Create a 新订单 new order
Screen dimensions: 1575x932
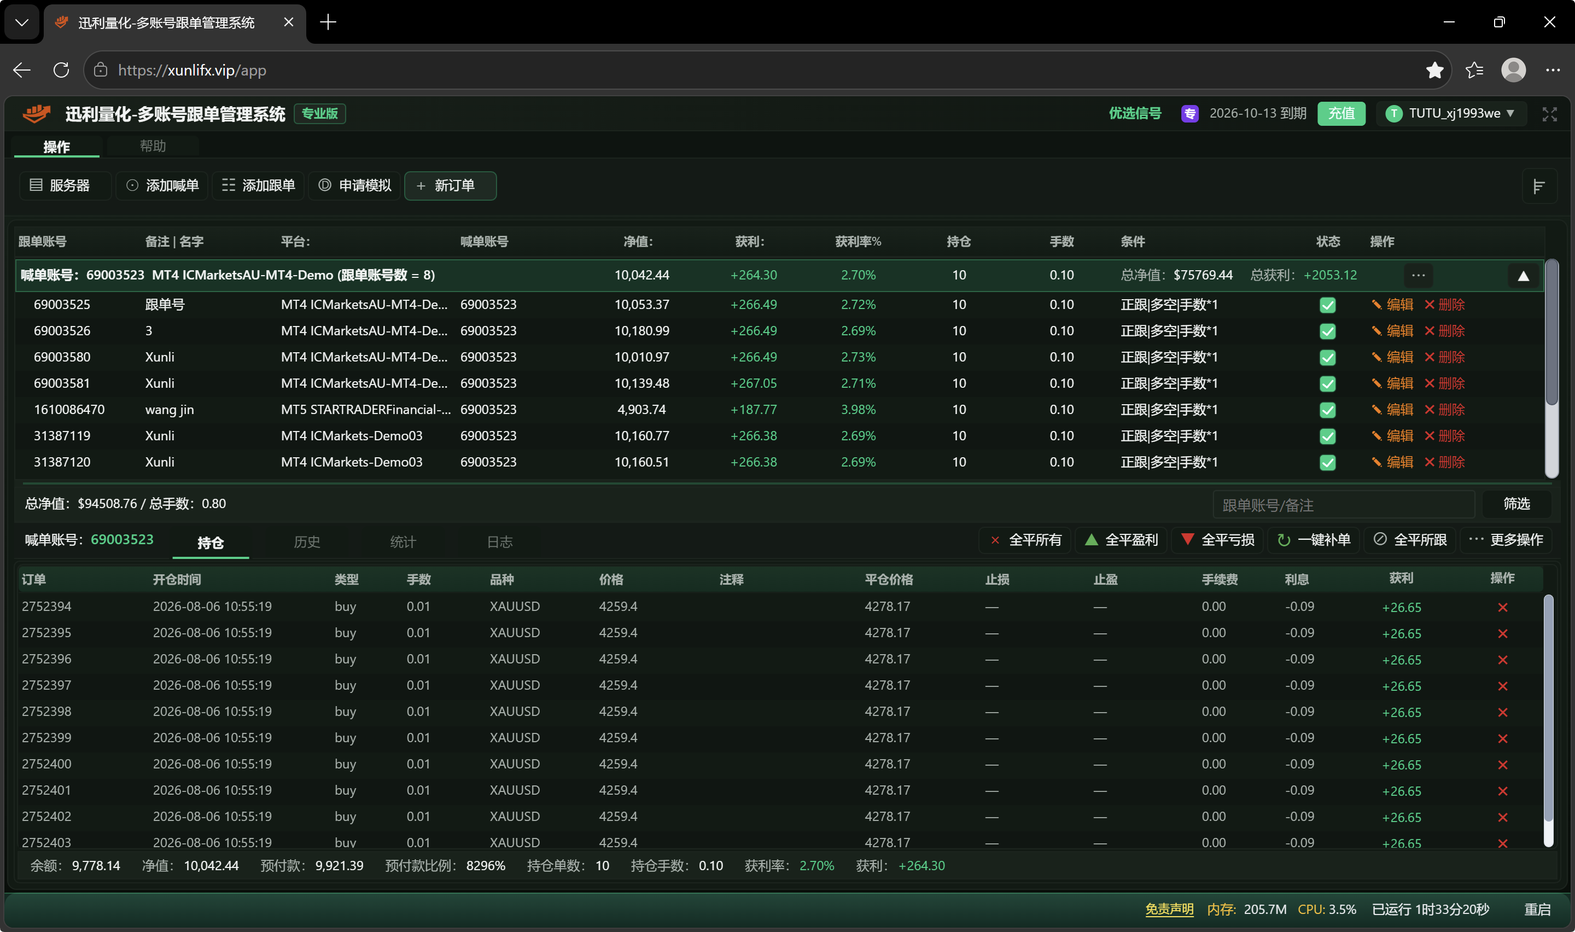click(450, 185)
